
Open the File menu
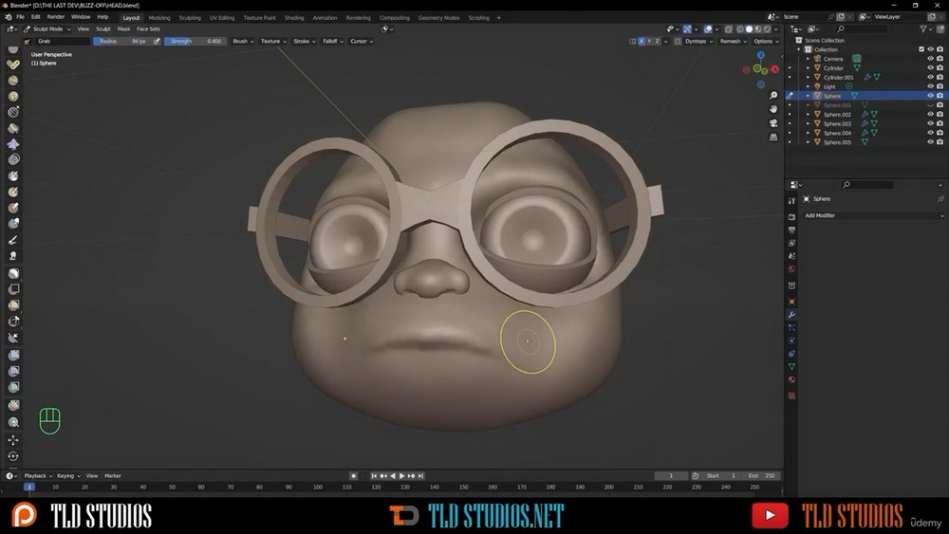[x=20, y=17]
